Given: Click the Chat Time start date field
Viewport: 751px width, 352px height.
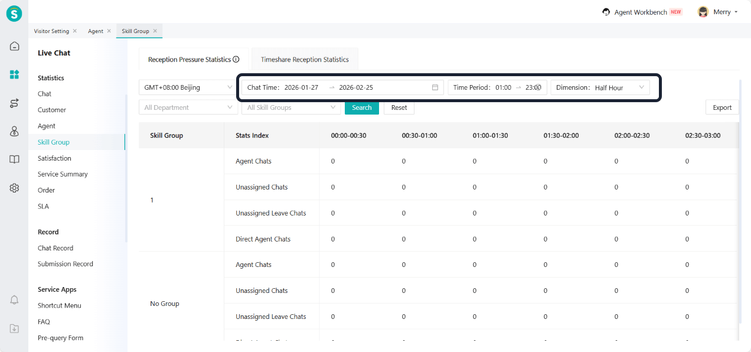Looking at the screenshot, I should point(302,87).
